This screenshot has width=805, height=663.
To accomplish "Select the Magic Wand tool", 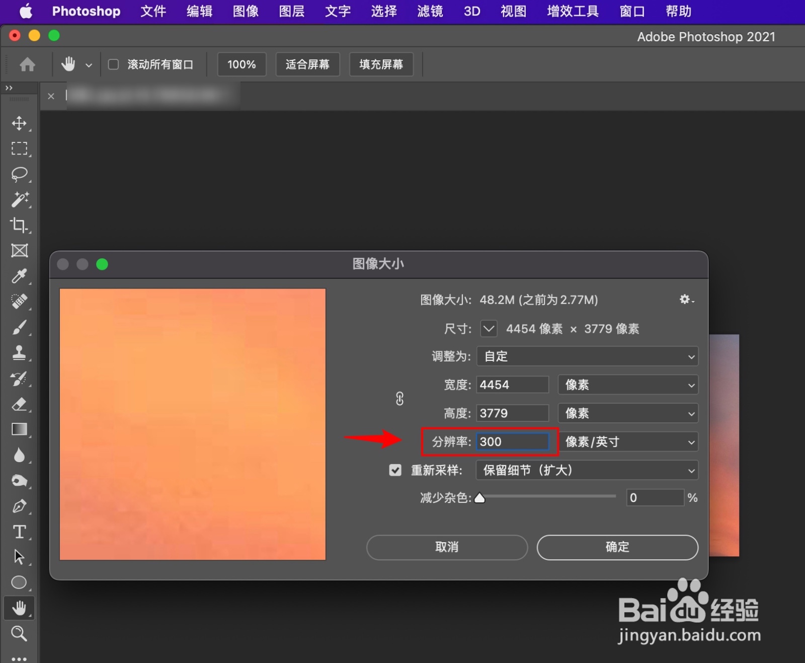I will click(x=19, y=199).
